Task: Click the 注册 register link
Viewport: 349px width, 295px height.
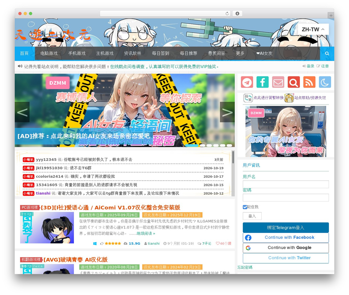Action: pos(323,66)
